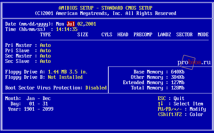This screenshot has height=133, width=214.
Task: Click the Floppy Drive A: label
Action: [x=25, y=72]
